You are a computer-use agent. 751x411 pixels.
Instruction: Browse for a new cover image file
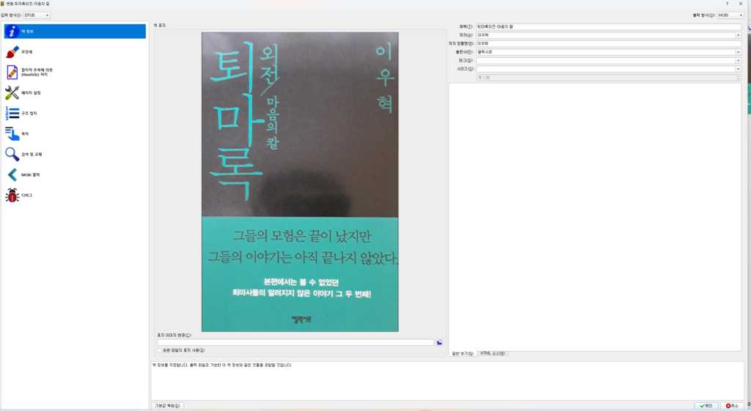tap(439, 343)
